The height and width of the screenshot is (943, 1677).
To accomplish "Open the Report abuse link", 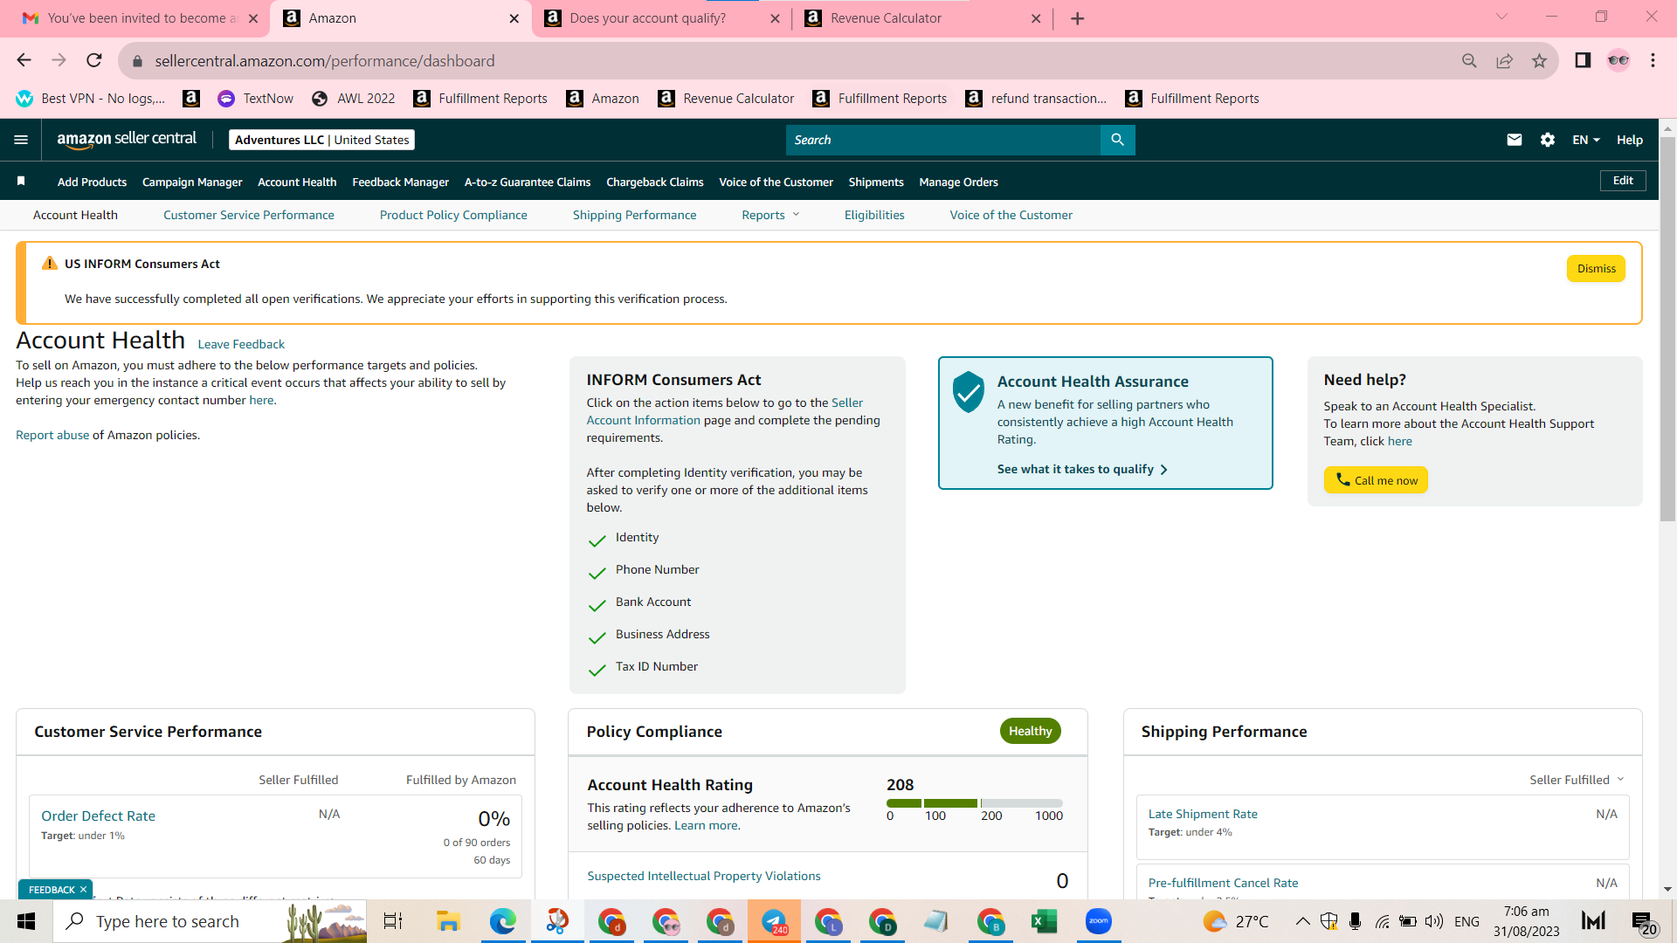I will click(x=52, y=435).
